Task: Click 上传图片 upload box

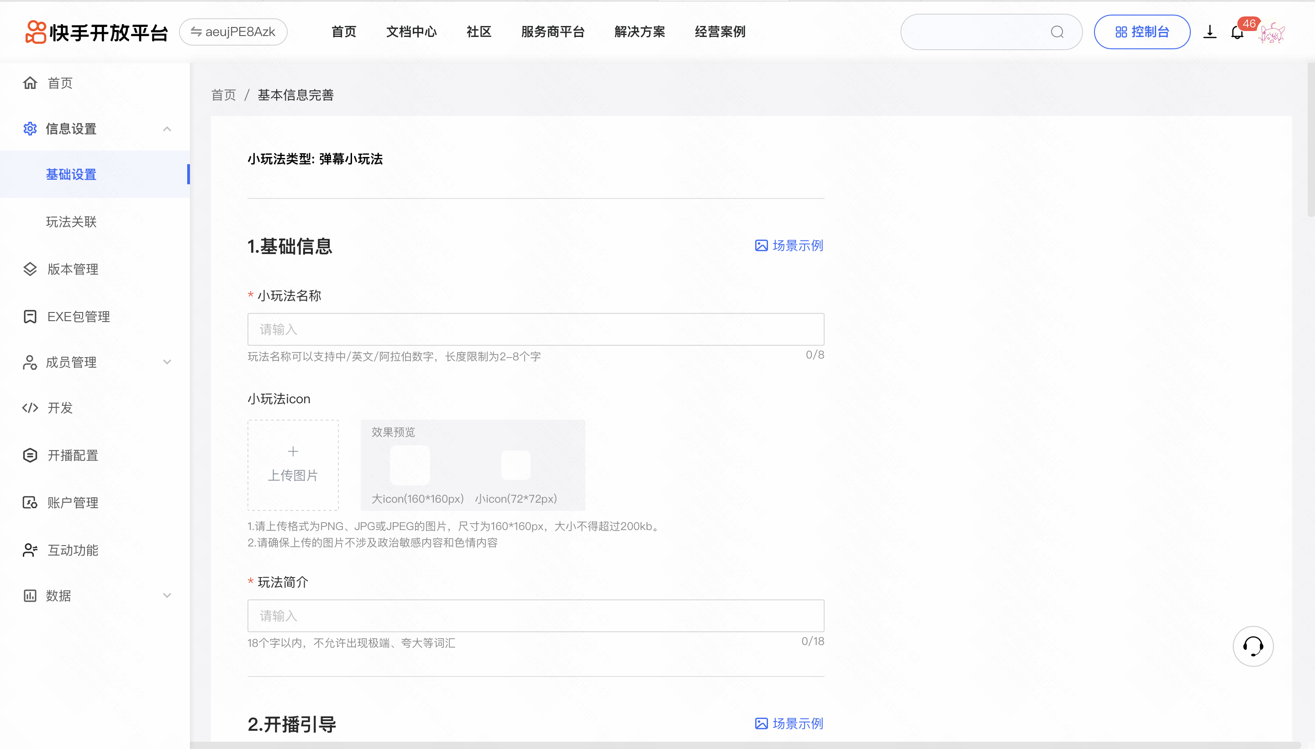Action: (293, 464)
